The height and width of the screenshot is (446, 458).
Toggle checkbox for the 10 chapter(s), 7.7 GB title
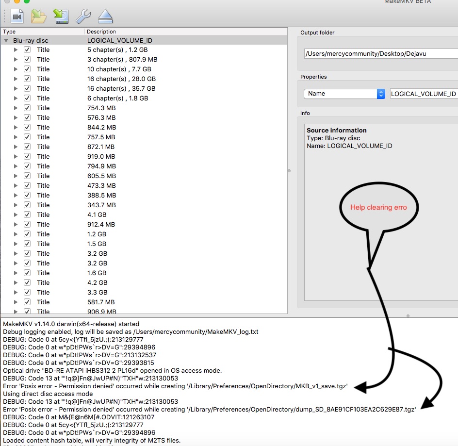(27, 69)
